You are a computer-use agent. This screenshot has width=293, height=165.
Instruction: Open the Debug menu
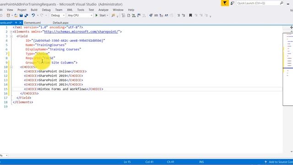[x=46, y=10]
